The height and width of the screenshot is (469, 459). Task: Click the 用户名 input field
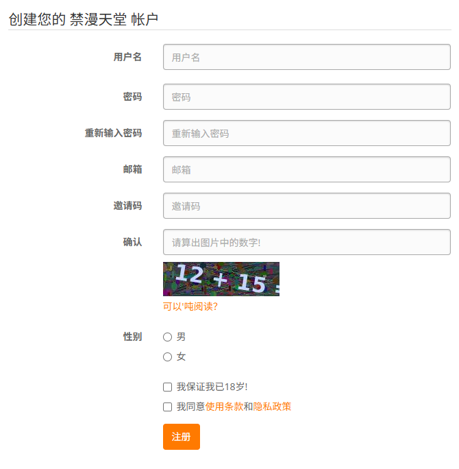click(x=307, y=57)
